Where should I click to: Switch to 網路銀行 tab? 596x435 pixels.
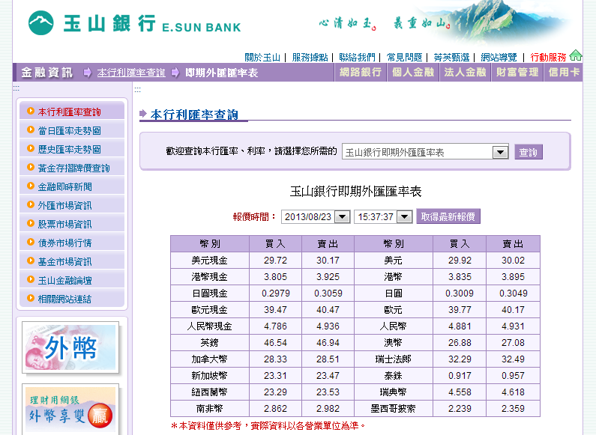[361, 72]
